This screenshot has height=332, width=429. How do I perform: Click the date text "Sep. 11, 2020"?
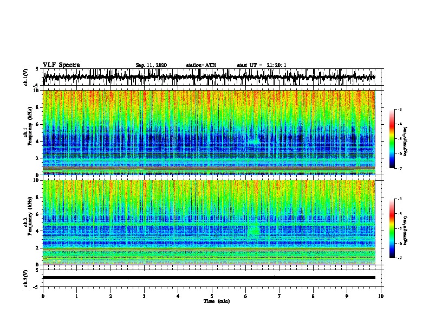pyautogui.click(x=151, y=65)
